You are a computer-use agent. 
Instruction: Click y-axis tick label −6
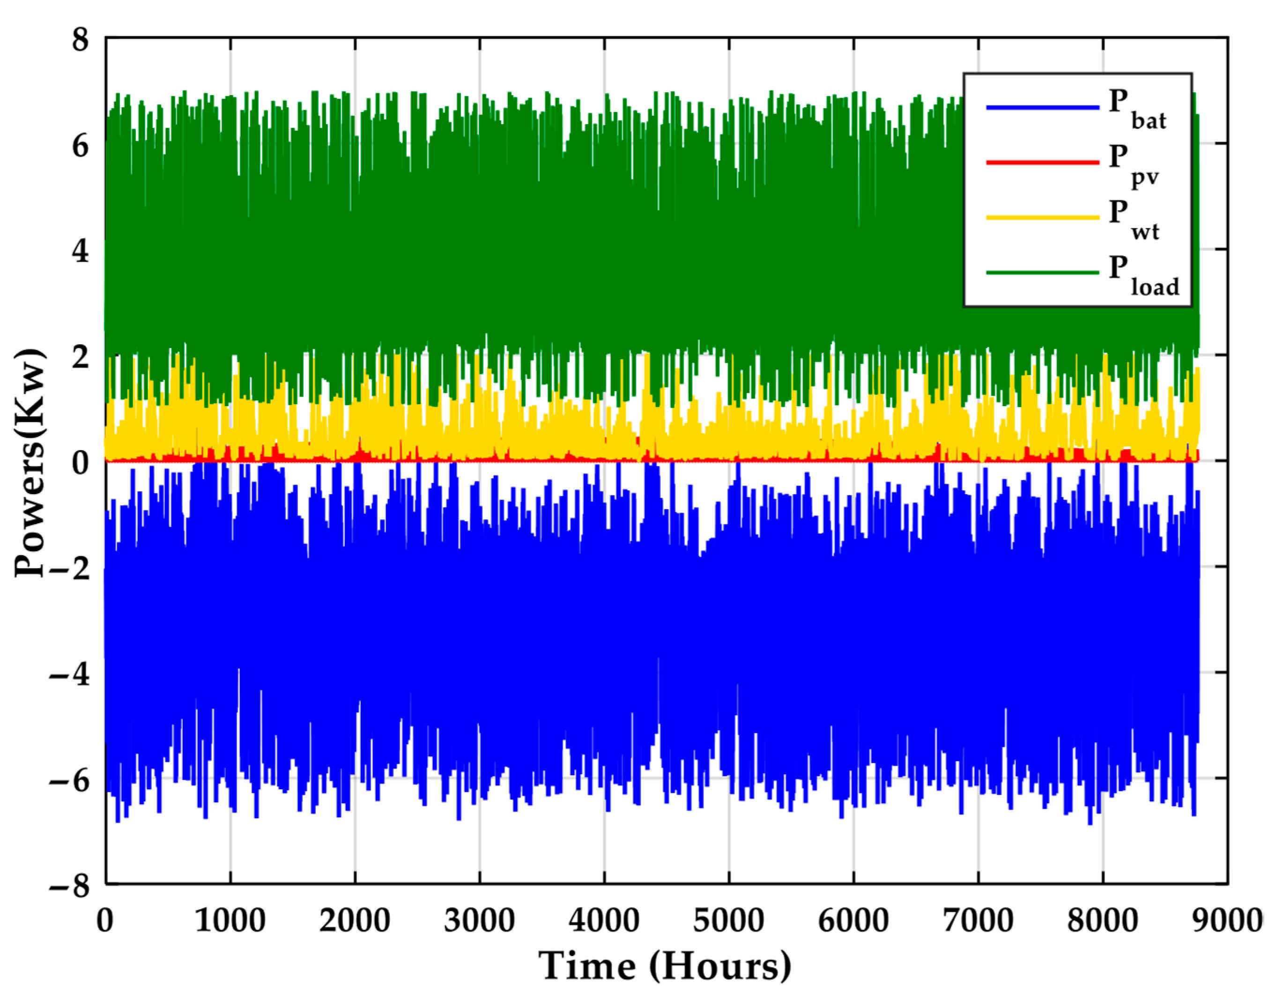70,780
